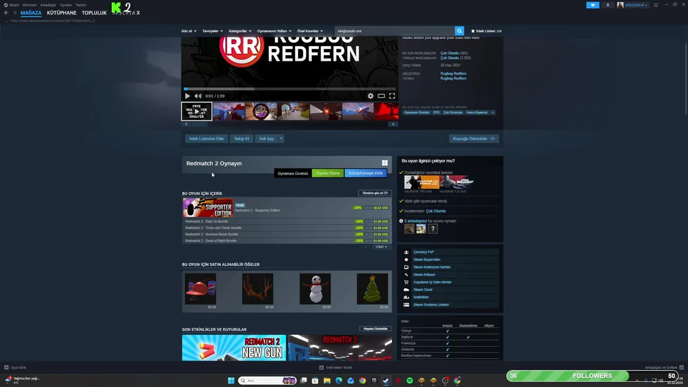Click the Kuyruğu Görüntüle button
This screenshot has height=387, width=688.
[x=474, y=139]
